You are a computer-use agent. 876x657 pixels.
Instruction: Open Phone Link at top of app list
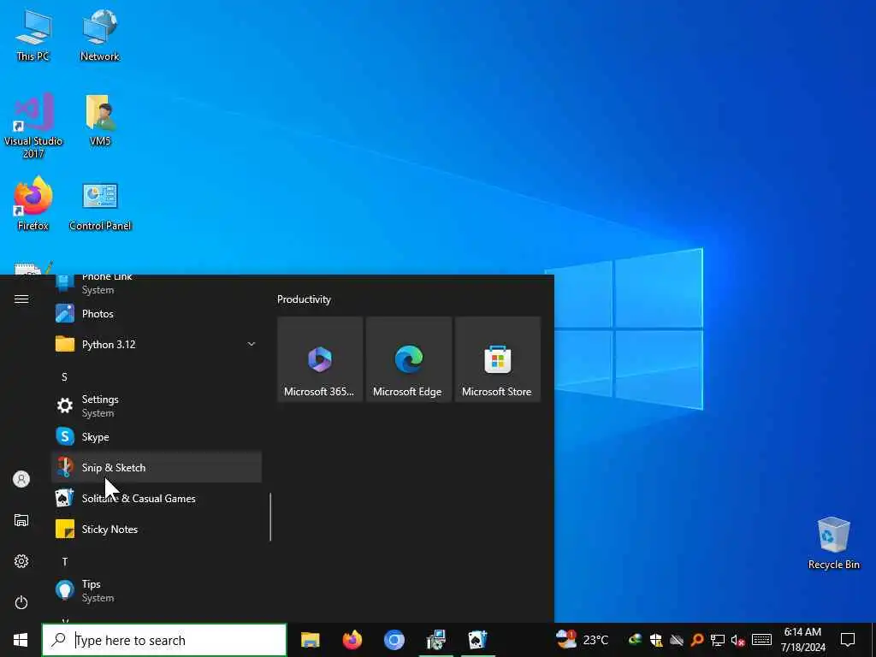coord(157,283)
